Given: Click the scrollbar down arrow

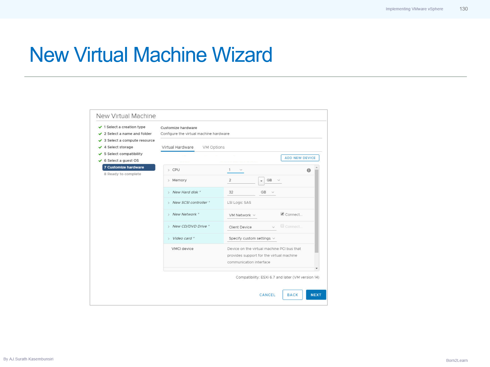Looking at the screenshot, I should point(316,268).
